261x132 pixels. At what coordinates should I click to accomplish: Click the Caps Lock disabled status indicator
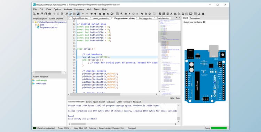click(x=44, y=128)
